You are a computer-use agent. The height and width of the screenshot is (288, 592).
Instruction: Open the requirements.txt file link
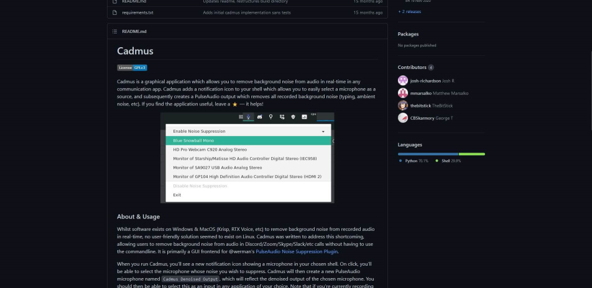click(137, 12)
